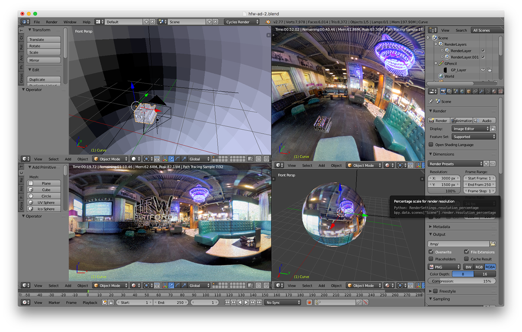Open the No Sync dropdown in timeline
522x332 pixels.
pos(282,303)
